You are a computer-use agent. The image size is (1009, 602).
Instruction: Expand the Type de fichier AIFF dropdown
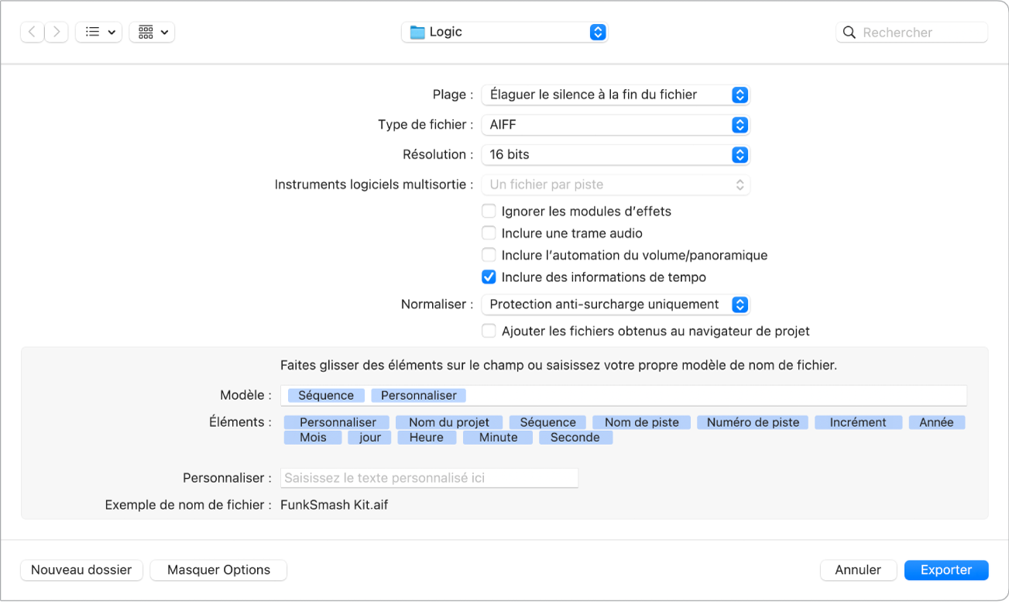615,125
